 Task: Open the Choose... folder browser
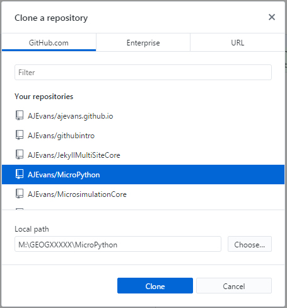[x=250, y=244]
